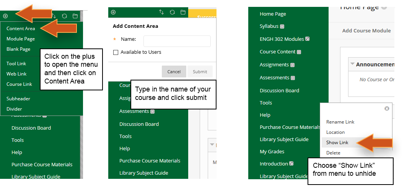This screenshot has width=407, height=196.
Task: Click the plus icon in the left screenshot
Action: 5,16
